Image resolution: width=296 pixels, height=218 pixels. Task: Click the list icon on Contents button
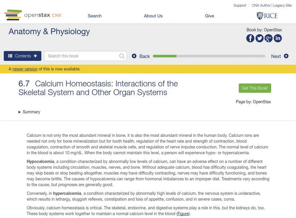(10, 56)
